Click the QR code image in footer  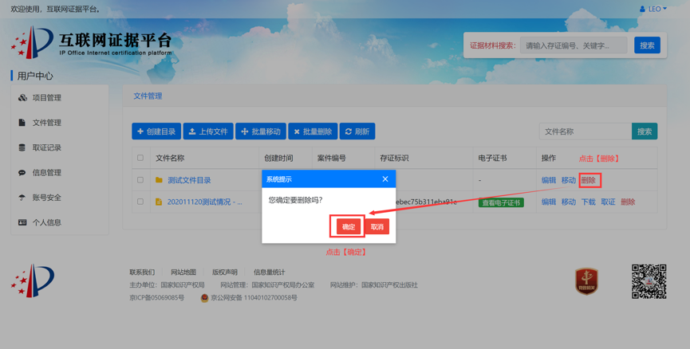[649, 281]
